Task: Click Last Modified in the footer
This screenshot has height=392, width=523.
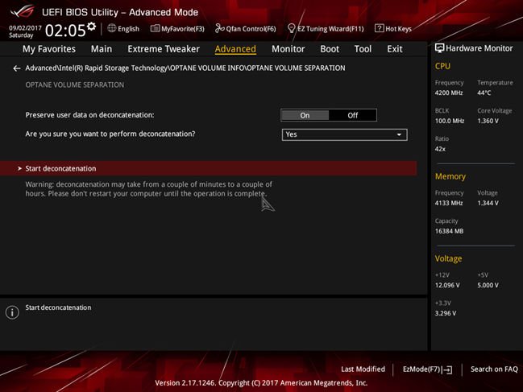Action: (363, 369)
